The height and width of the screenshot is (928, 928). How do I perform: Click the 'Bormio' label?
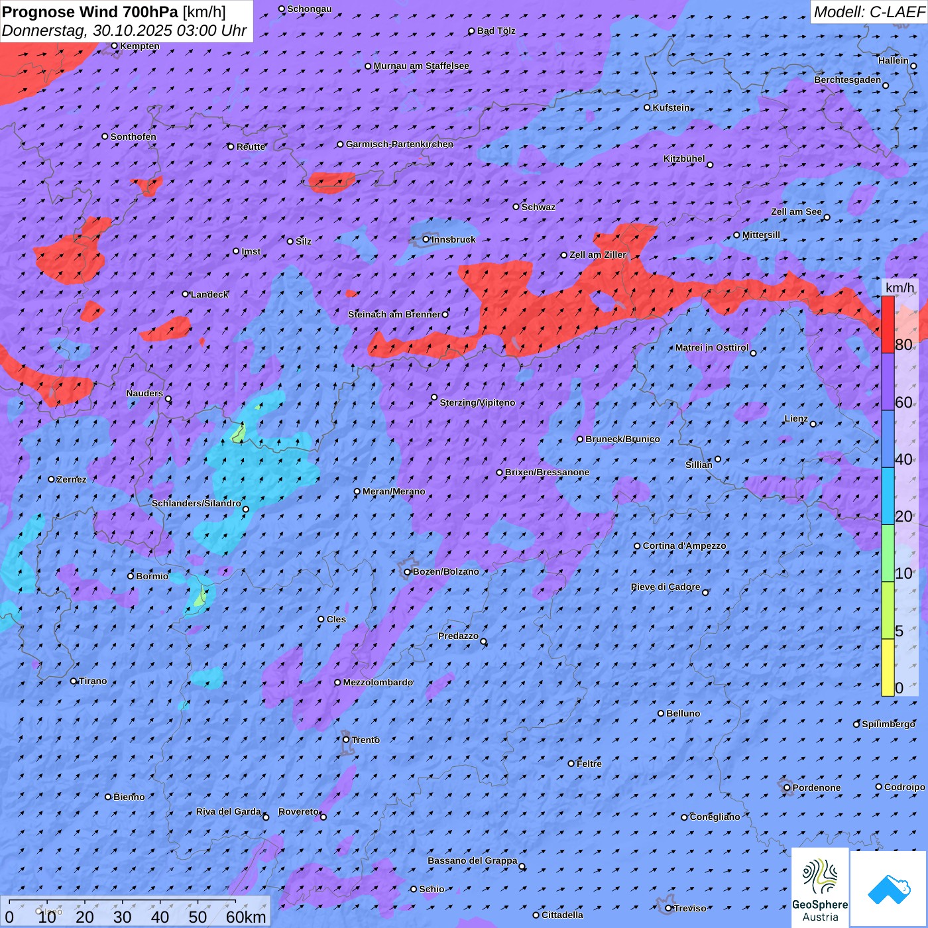pyautogui.click(x=152, y=576)
